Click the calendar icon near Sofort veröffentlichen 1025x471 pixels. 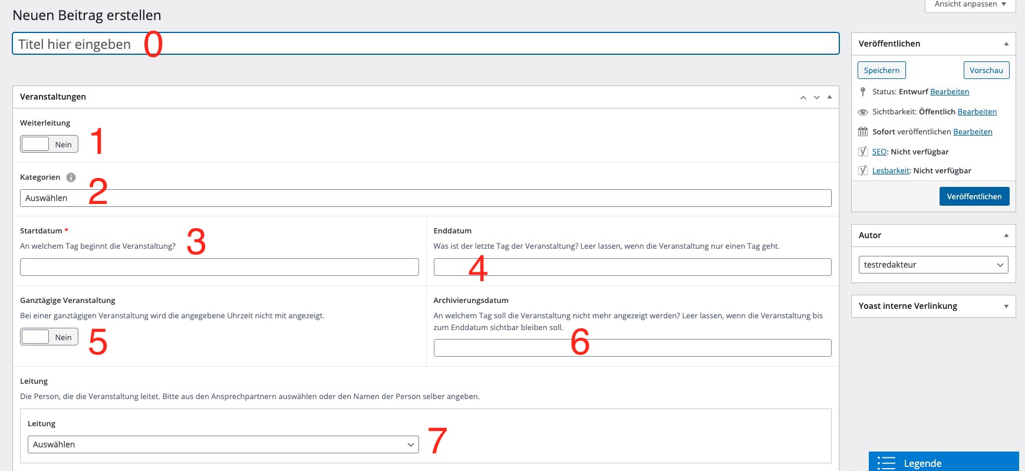tap(863, 131)
